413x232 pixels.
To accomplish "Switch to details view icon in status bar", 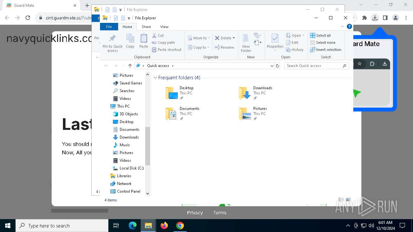I will tap(341, 200).
